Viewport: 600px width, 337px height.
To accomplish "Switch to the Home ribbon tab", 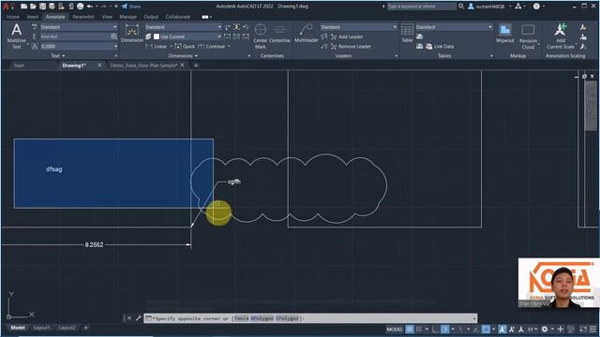I will 13,17.
